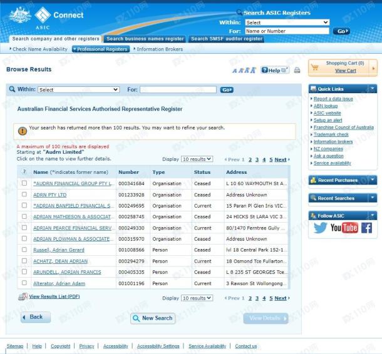Check the box beside Alterator, Adrian Adam
Viewport: 382px width, 354px height.
pos(24,283)
